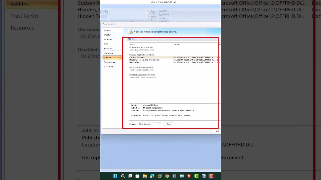Screen dimensions: 321x180
Task: Click the No Disabled Application Add-ins text
Action: tap(143, 77)
